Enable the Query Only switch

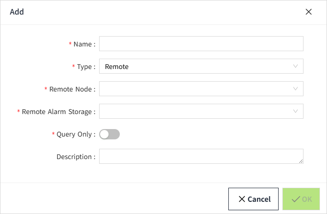(x=109, y=134)
